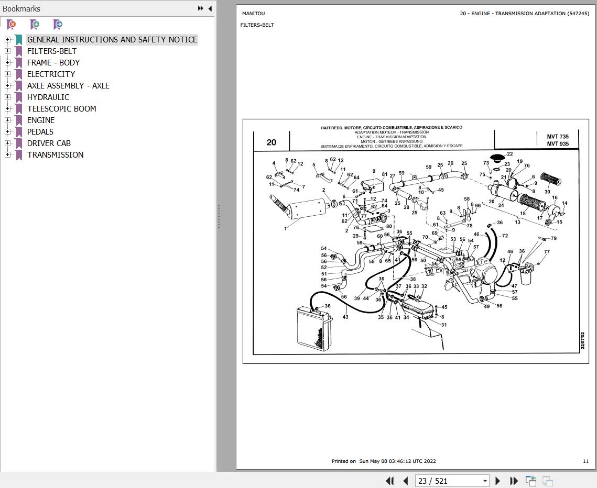
Task: Click the 'Printed on' date footer text
Action: click(x=383, y=461)
